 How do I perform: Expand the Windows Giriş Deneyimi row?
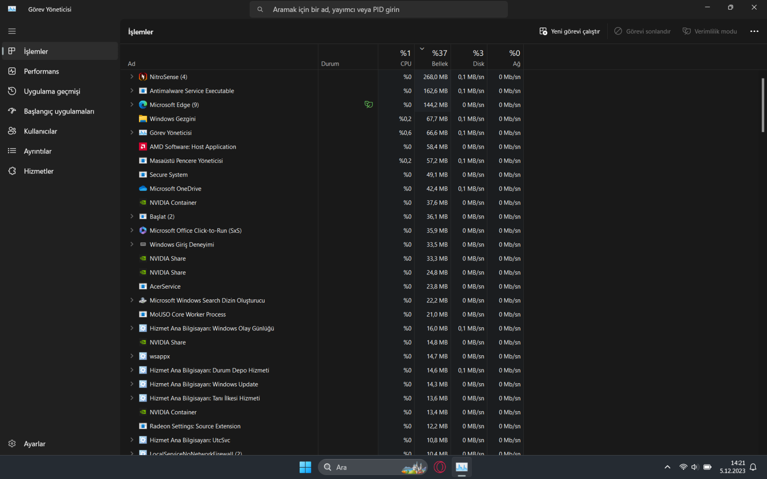coord(132,244)
